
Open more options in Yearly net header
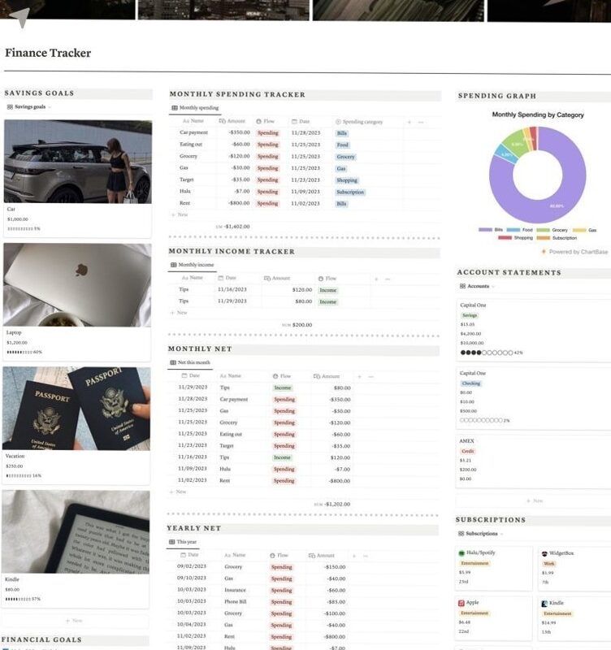tap(365, 556)
